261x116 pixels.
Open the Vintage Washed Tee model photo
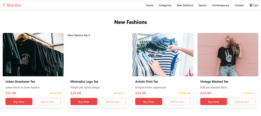228,54
